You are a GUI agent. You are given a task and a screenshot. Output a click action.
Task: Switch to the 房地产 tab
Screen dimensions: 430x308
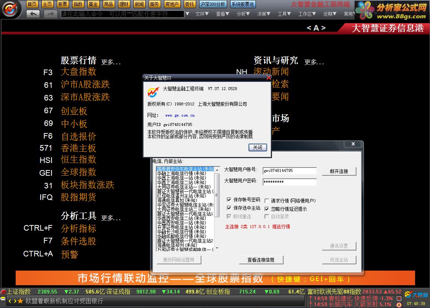point(172,4)
